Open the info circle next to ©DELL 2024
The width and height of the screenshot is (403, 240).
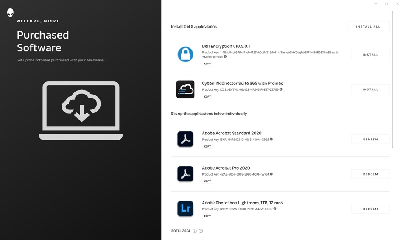[195, 231]
